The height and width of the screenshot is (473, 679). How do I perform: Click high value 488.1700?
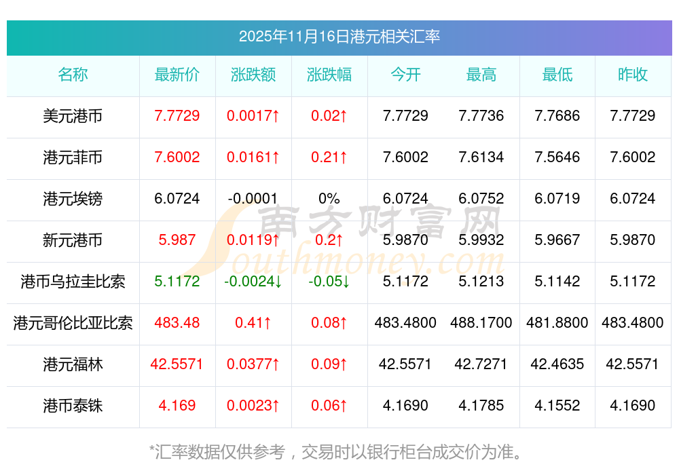[481, 322]
